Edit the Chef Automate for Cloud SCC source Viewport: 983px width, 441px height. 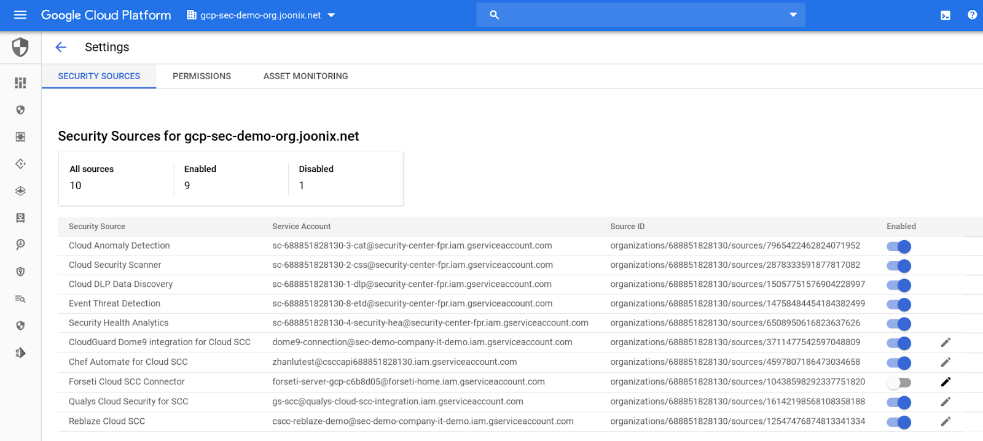[946, 362]
